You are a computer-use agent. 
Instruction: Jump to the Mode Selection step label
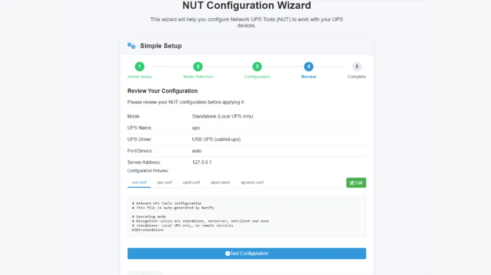tap(198, 77)
